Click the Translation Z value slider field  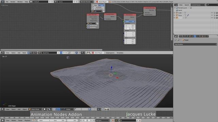(129, 28)
